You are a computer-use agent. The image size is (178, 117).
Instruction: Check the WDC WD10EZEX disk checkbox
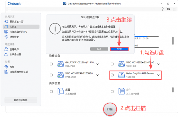[x=112, y=64]
